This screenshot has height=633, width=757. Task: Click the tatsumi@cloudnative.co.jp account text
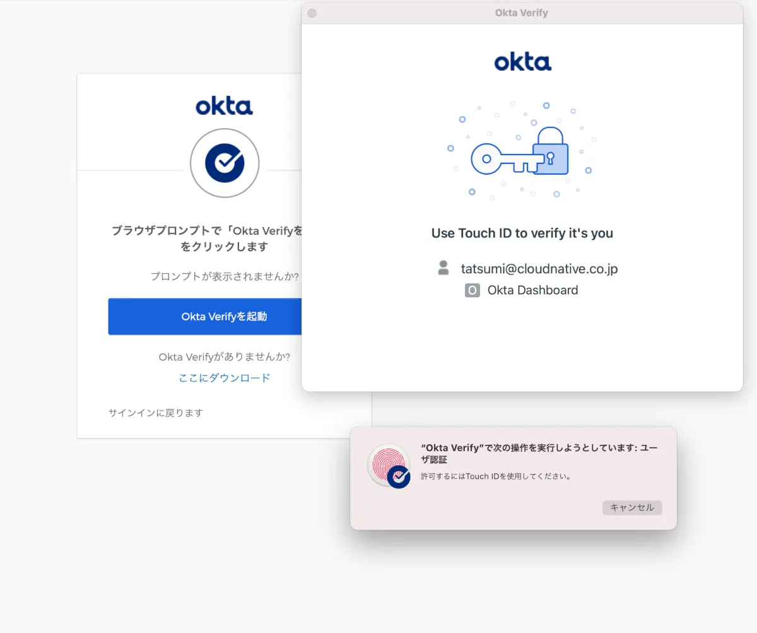pos(539,269)
